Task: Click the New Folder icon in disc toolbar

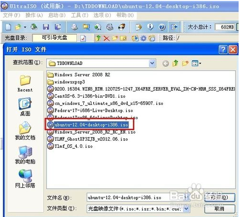Action: click(115, 38)
